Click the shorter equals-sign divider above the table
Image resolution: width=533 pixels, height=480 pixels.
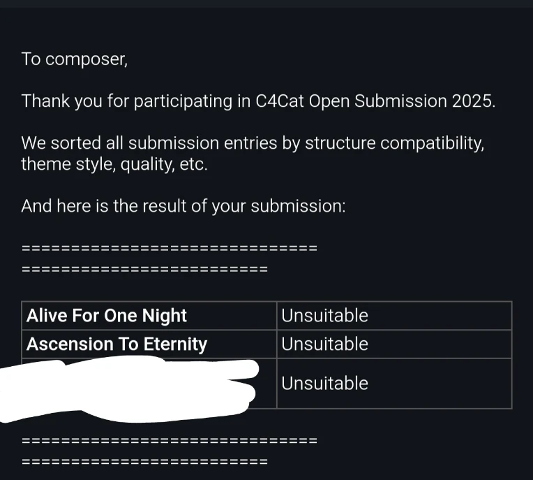144,269
